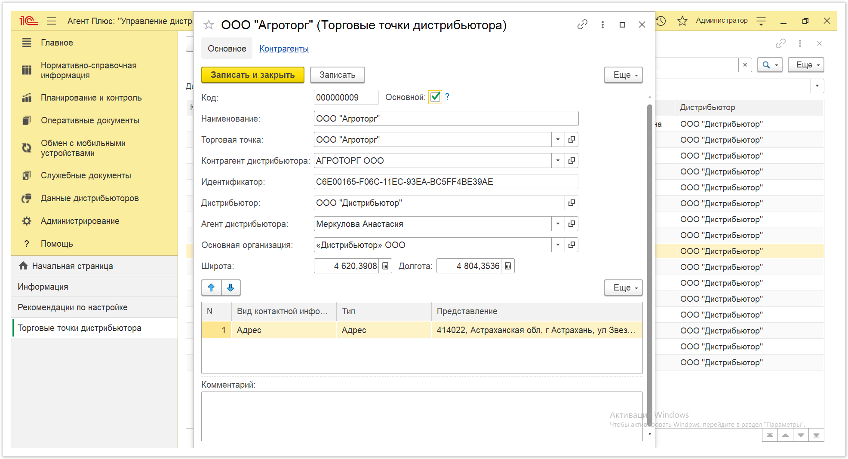848x459 pixels.
Task: Jump to first row of background list
Action: coord(770,435)
